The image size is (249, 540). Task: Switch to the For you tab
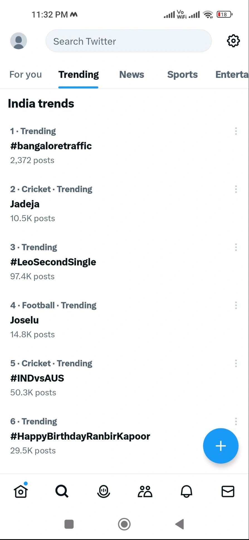click(26, 74)
